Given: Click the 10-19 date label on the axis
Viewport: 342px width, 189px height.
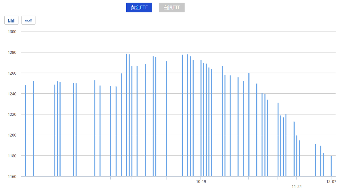Looking at the screenshot, I should 201,182.
